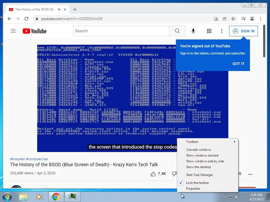Image resolution: width=270 pixels, height=202 pixels.
Task: Click into the YouTube Search field
Action: [121, 31]
